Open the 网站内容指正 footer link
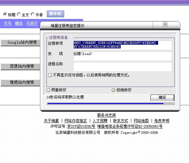Screen dimensions: 189x163 point(76,121)
